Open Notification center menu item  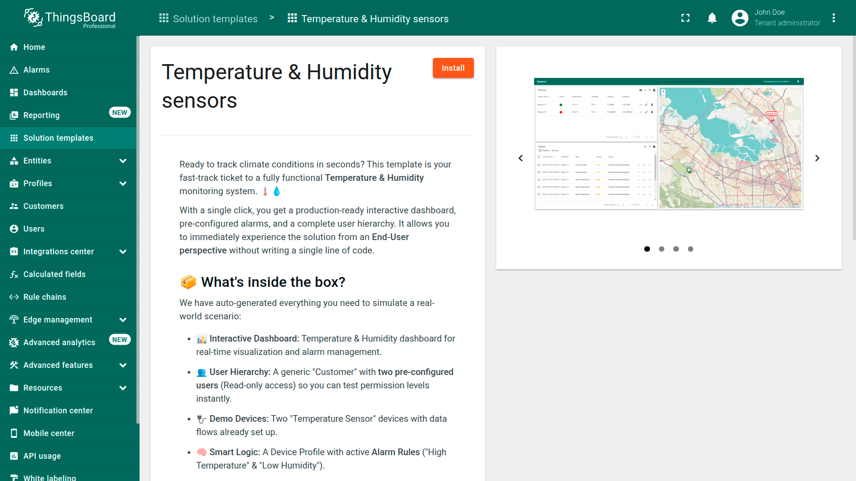coord(58,411)
